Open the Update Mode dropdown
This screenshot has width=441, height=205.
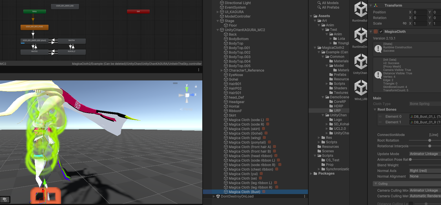(x=425, y=154)
